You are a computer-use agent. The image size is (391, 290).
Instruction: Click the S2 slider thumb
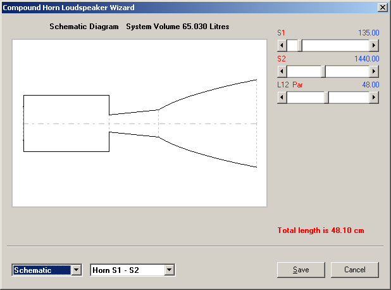(323, 72)
